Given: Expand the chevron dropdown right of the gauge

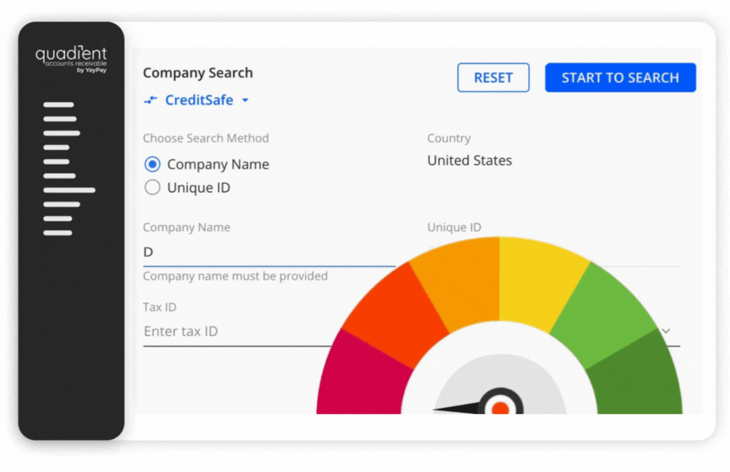Looking at the screenshot, I should coord(666,331).
